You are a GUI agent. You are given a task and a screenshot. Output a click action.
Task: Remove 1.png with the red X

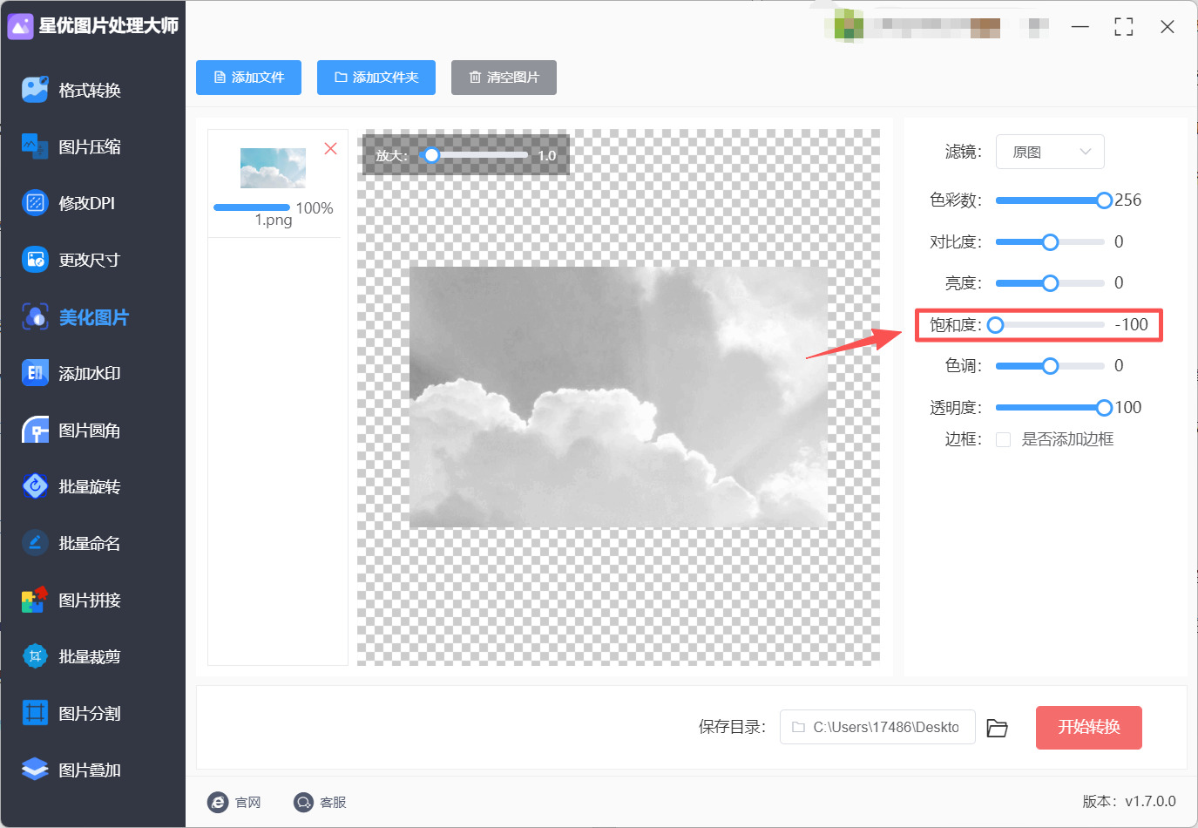(x=331, y=148)
